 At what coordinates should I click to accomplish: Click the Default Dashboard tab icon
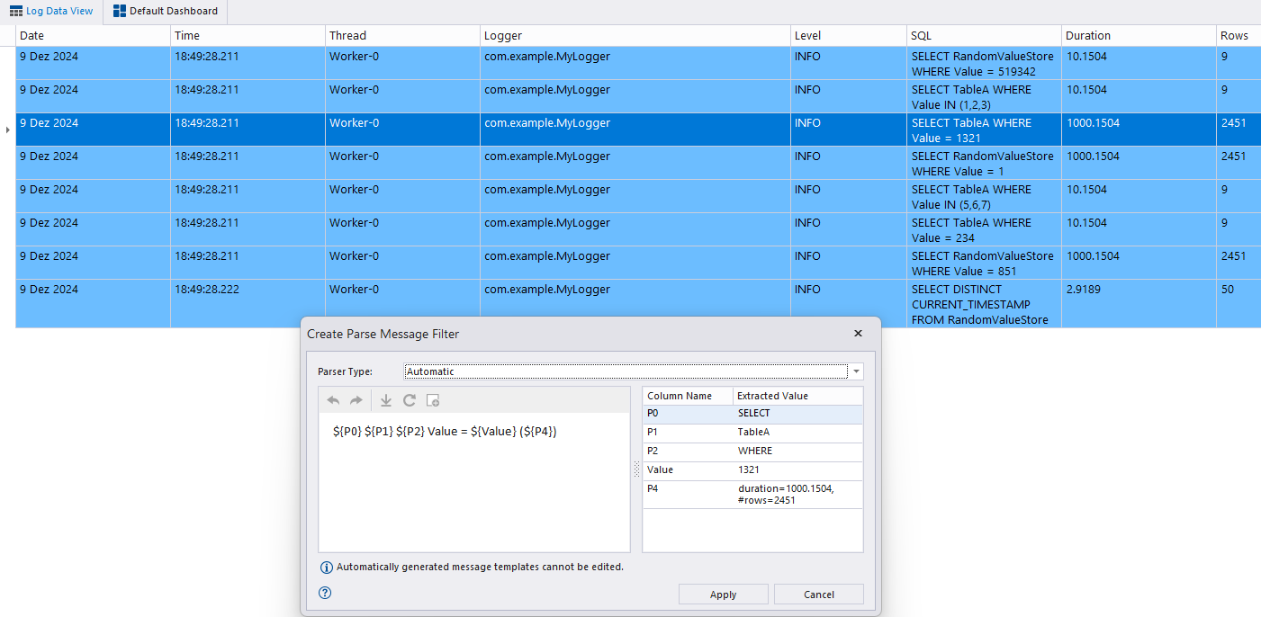[x=120, y=11]
